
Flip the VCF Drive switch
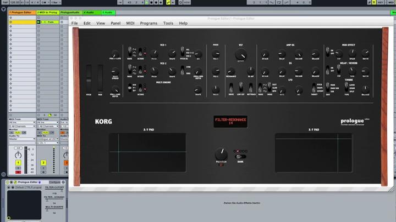(231, 88)
